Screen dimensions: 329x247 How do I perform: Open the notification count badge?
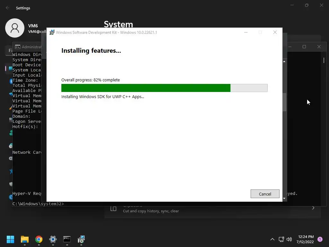click(320, 239)
